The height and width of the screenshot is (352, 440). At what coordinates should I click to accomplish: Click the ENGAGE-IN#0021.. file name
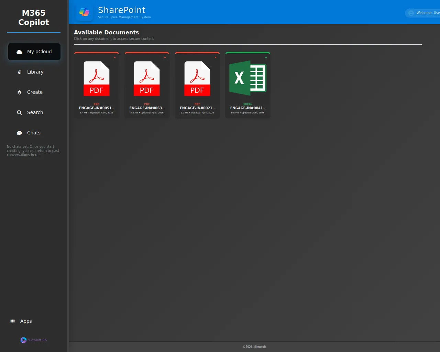(x=197, y=108)
